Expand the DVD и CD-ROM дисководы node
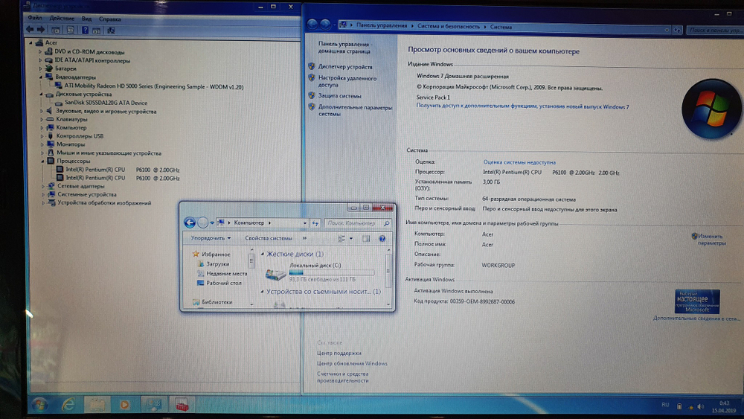 click(x=41, y=52)
